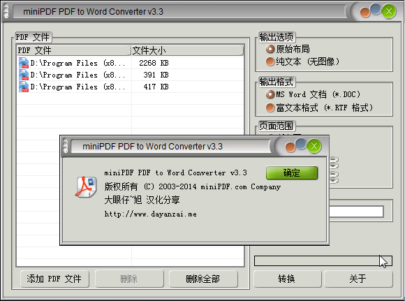Viewport: 405px width, 301px height.
Task: Close the About dialog with green X
Action: point(314,146)
